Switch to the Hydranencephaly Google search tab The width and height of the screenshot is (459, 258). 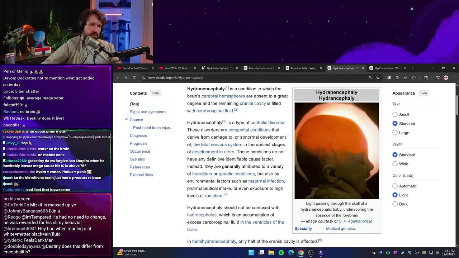219,68
